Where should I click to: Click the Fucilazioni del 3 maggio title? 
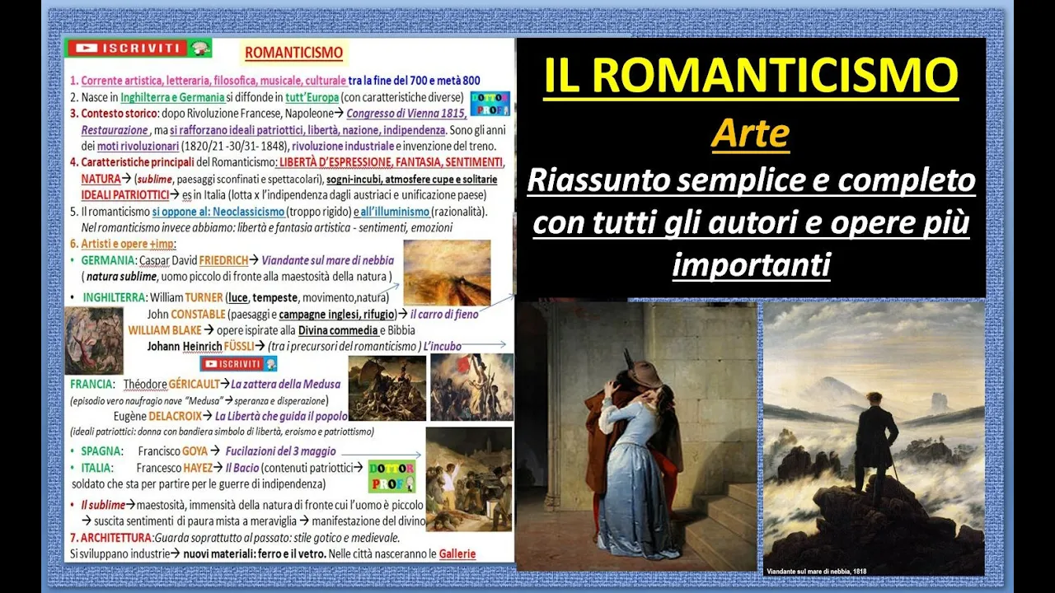(x=280, y=451)
